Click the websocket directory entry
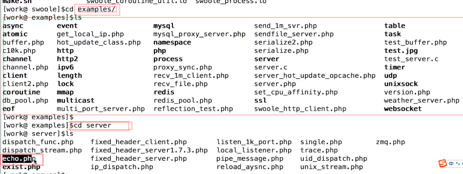The width and height of the screenshot is (463, 174). [403, 109]
